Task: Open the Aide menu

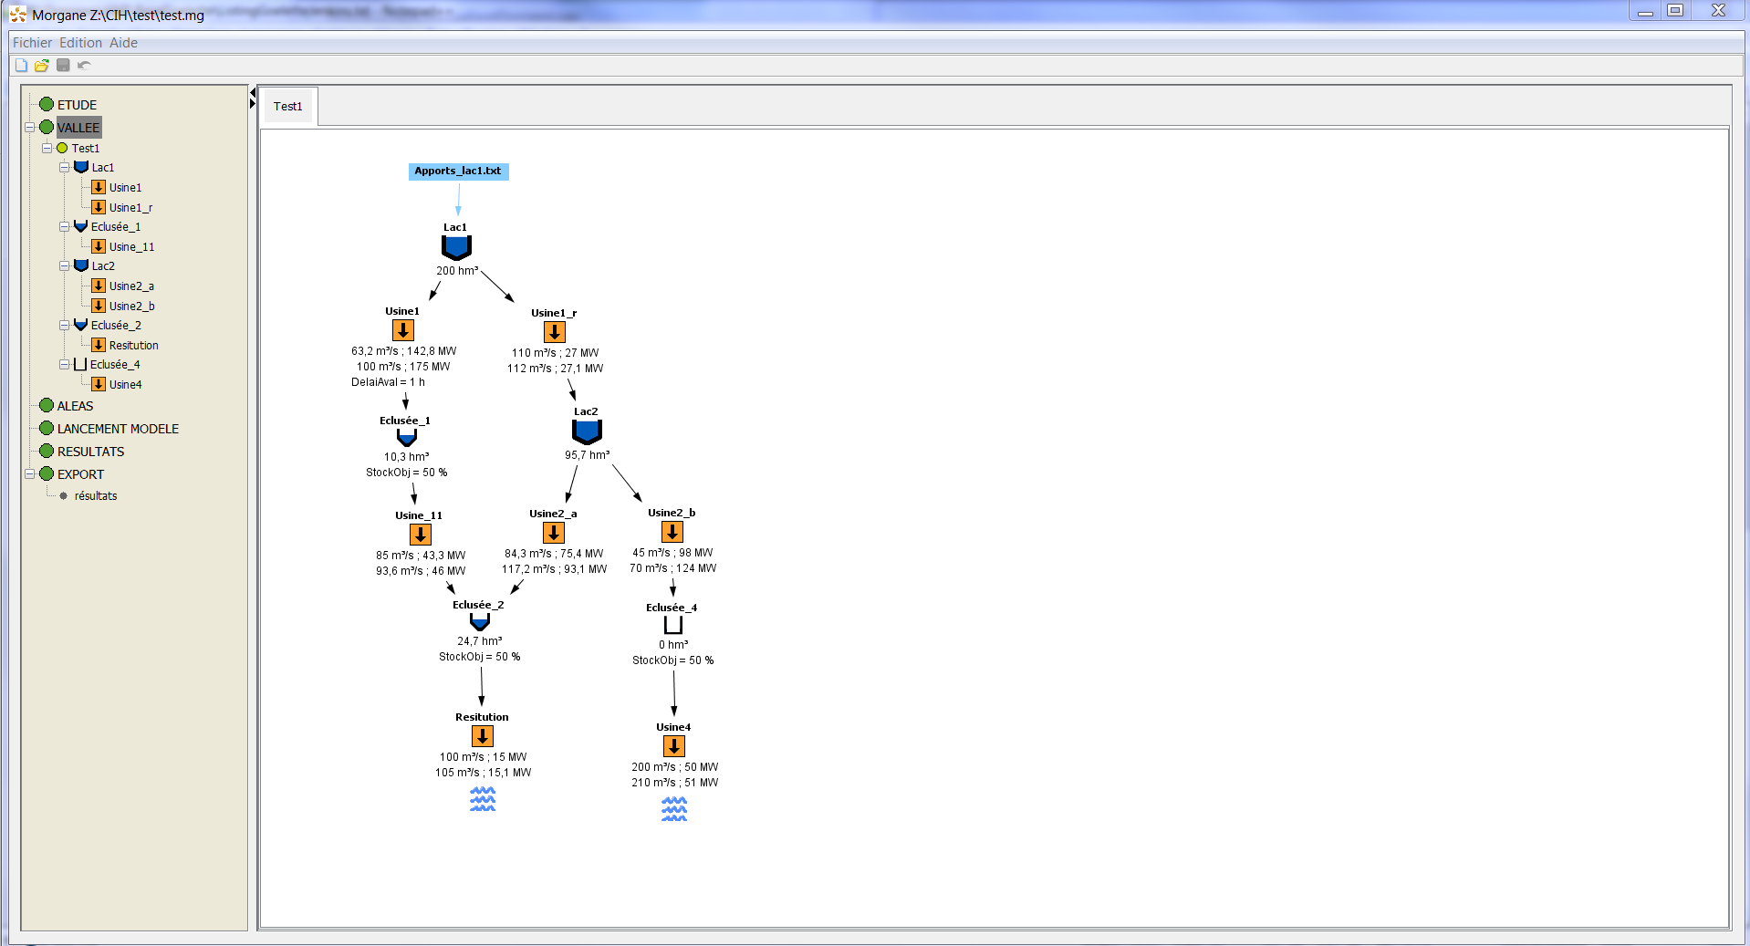Action: (124, 43)
